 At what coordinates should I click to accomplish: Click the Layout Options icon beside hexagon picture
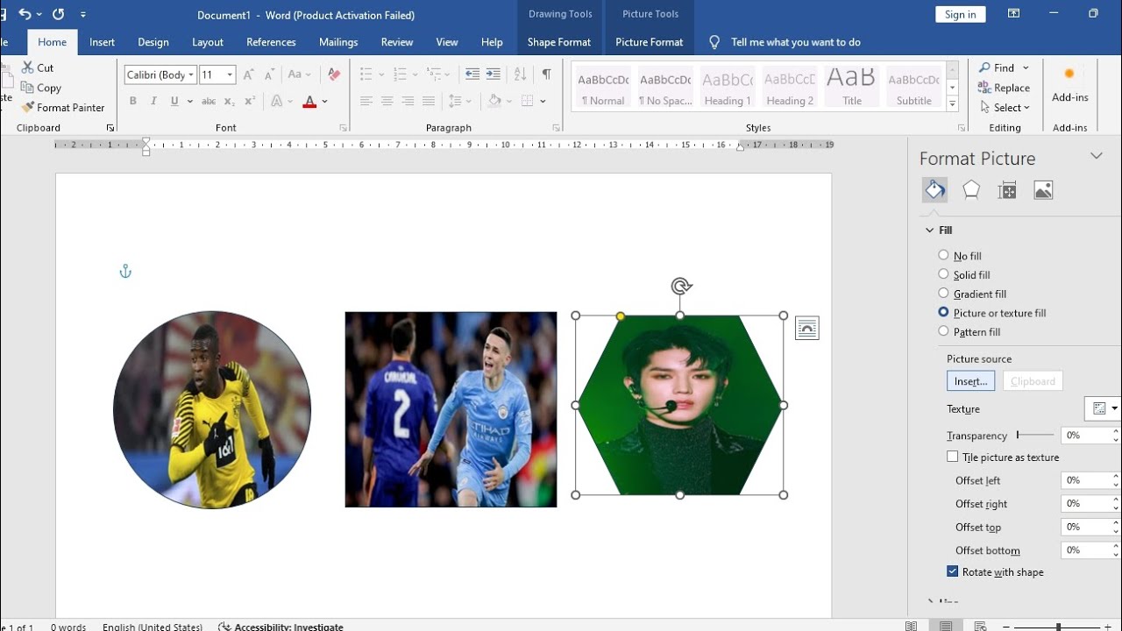[x=807, y=329]
